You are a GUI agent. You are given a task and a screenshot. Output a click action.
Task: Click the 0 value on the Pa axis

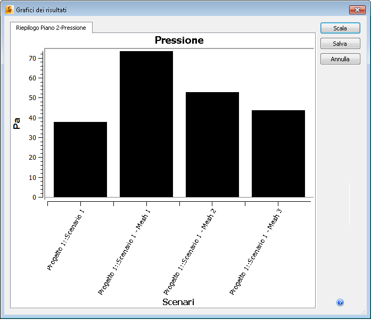pyautogui.click(x=34, y=197)
